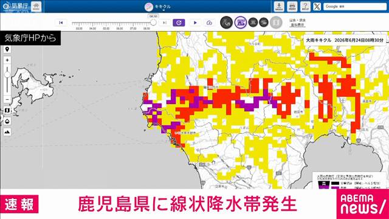Share via the X icon
This screenshot has height=219, width=389.
(317, 7)
